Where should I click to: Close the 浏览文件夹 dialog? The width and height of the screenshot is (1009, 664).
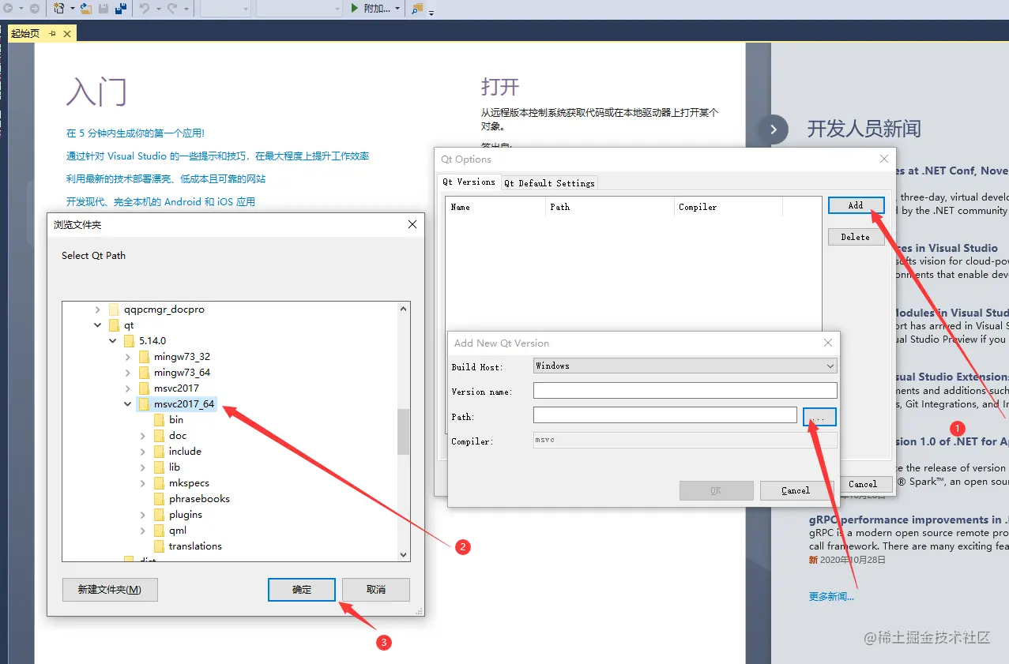coord(412,225)
